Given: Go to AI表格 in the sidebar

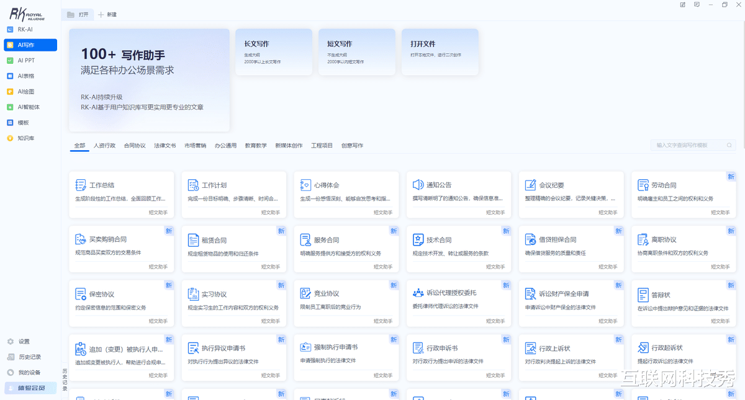Looking at the screenshot, I should coord(30,76).
